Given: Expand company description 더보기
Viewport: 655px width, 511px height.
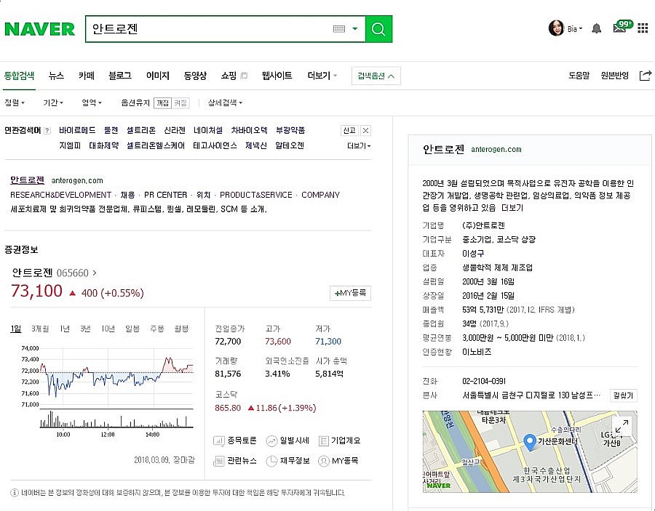Looking at the screenshot, I should 512,208.
